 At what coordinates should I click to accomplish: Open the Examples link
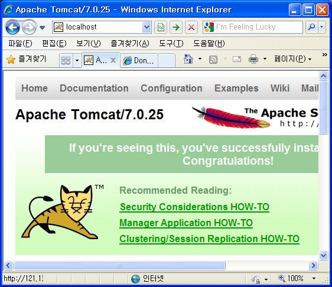click(236, 88)
